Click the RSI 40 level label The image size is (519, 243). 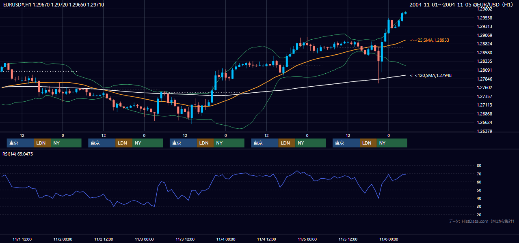coord(479,198)
